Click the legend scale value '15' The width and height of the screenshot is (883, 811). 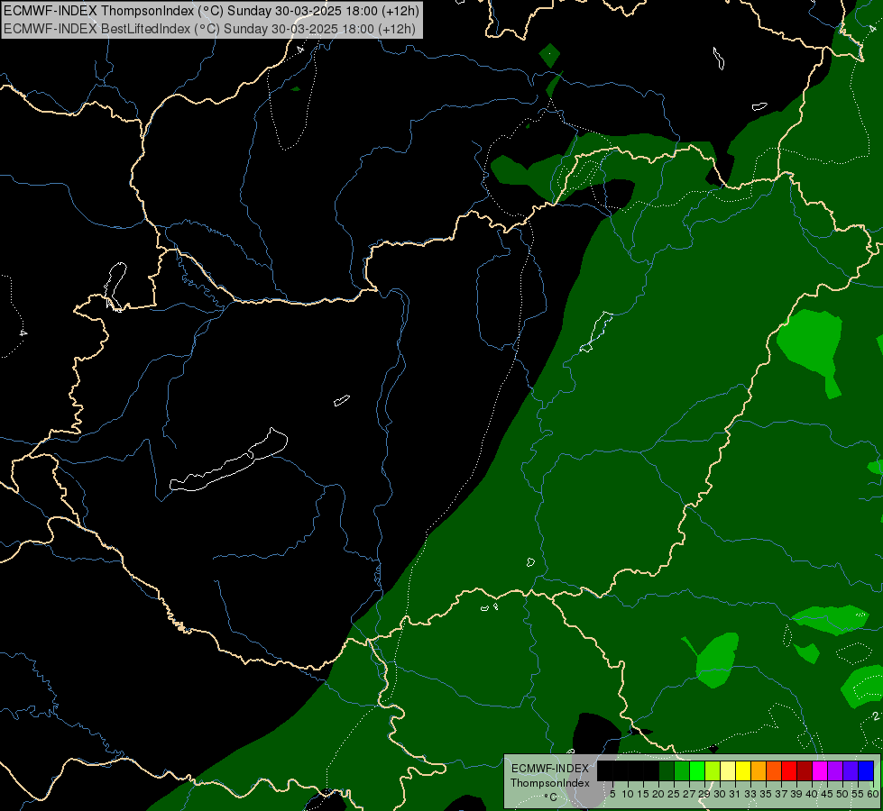643,794
